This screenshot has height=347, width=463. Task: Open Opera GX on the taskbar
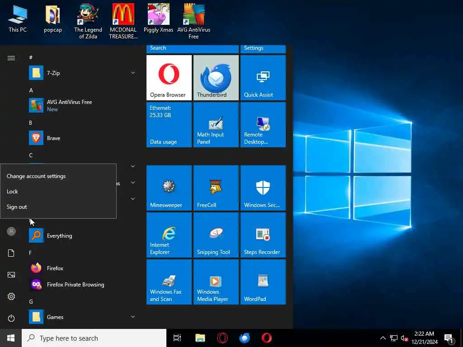(222, 338)
